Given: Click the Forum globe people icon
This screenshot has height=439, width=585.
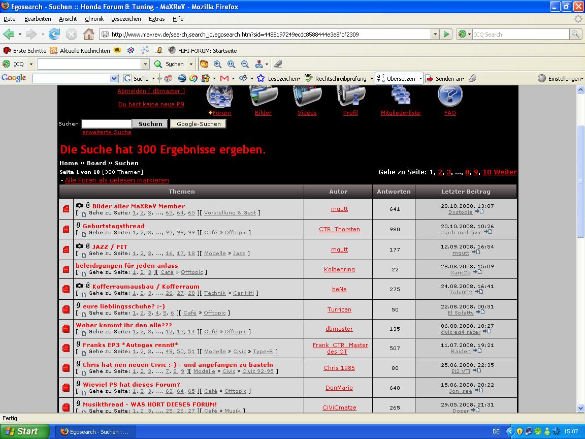Looking at the screenshot, I should pos(220,97).
